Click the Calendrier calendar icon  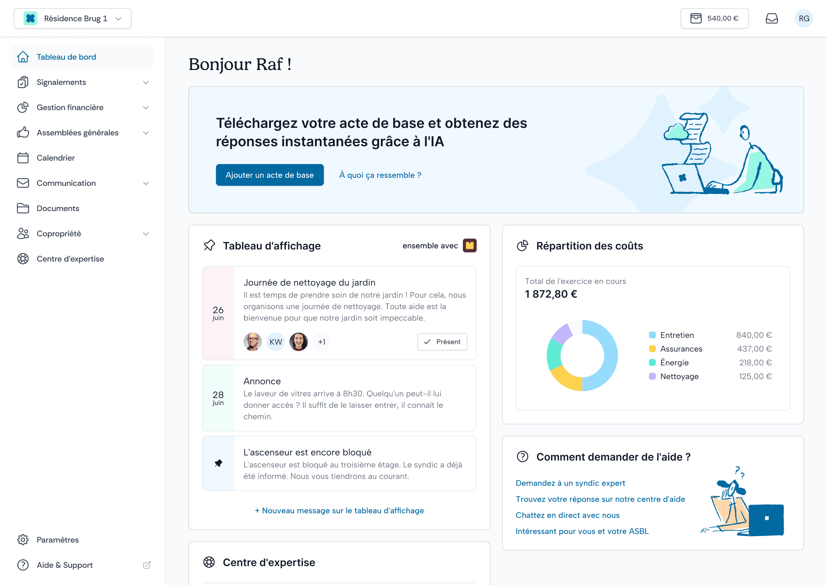coord(23,158)
